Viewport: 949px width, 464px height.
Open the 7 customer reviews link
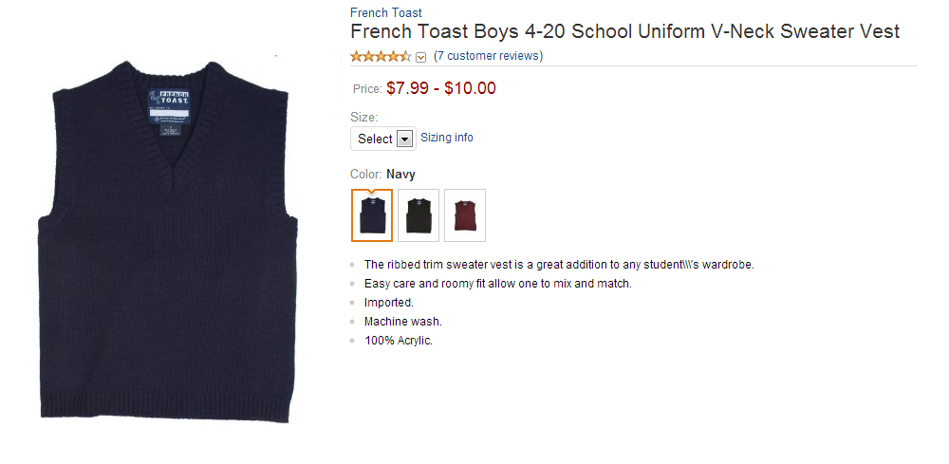488,56
